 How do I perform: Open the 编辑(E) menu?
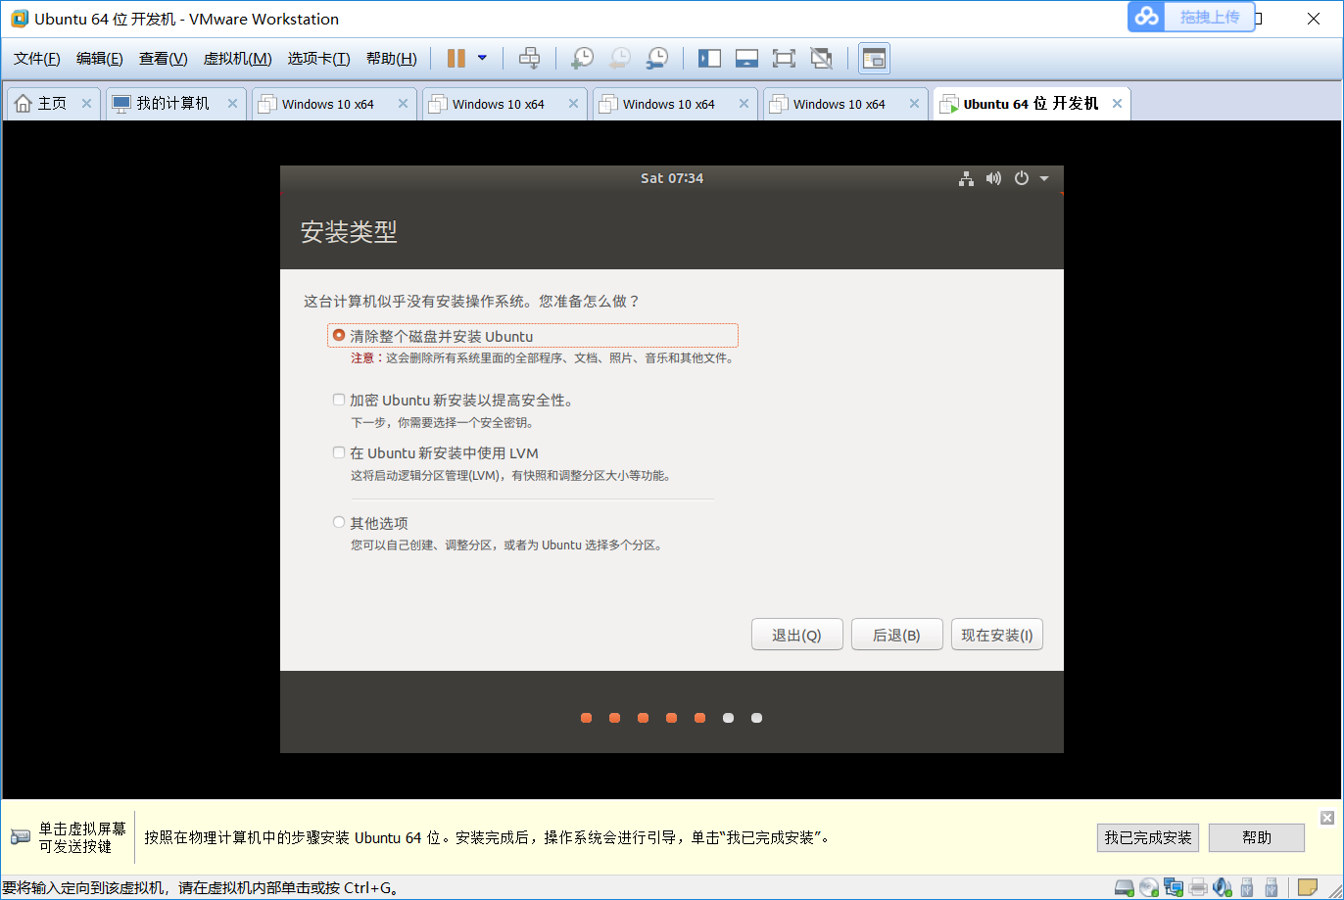tap(100, 59)
